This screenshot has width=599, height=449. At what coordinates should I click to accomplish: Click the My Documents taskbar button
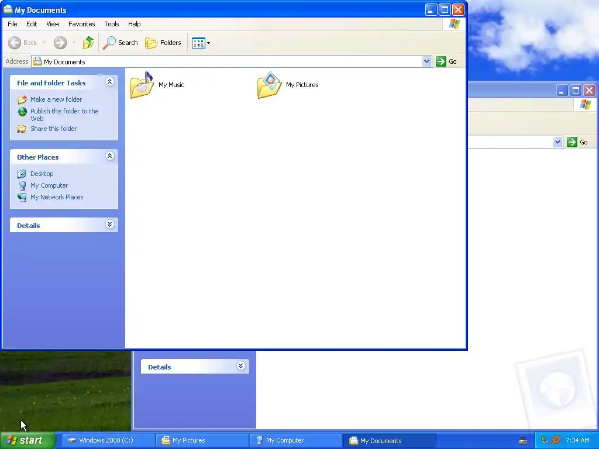(389, 440)
